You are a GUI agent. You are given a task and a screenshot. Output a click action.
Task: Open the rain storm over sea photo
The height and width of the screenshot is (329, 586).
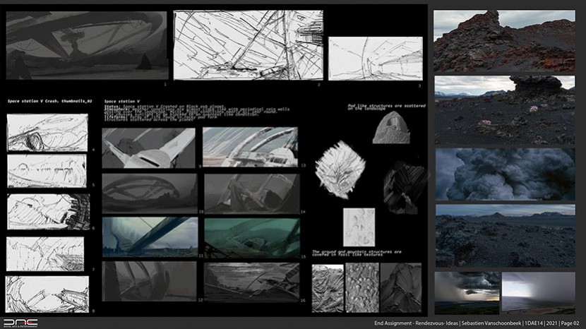[538, 292]
